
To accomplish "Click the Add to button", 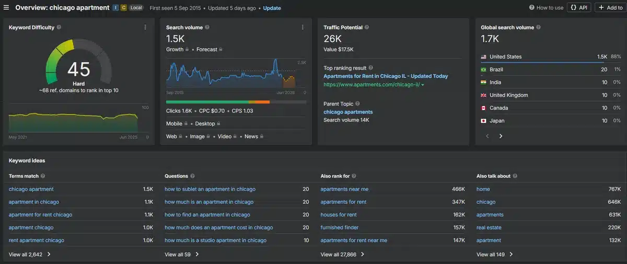I will tap(611, 8).
